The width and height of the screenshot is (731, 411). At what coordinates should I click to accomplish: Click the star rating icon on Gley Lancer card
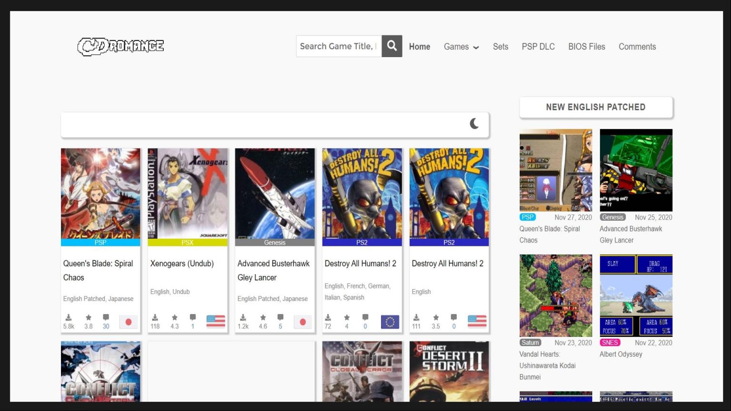[x=263, y=317]
